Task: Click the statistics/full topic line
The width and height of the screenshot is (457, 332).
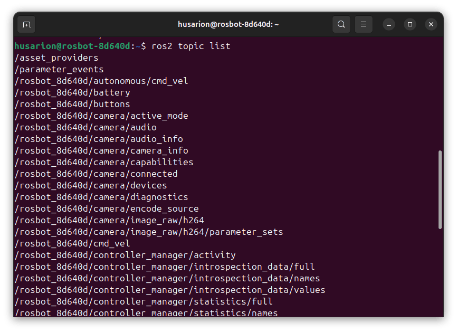Action: coord(144,302)
